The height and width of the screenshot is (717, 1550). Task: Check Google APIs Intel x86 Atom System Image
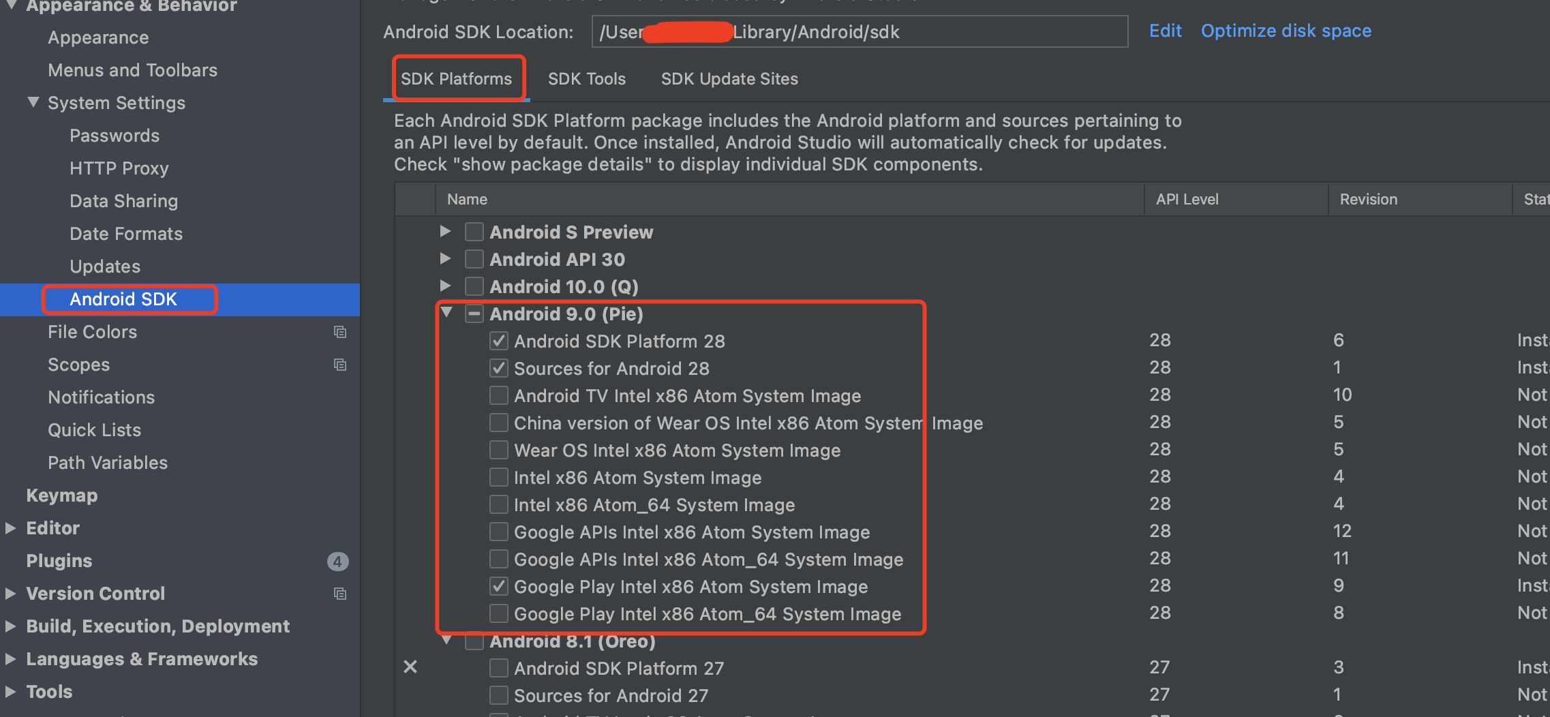(x=499, y=532)
